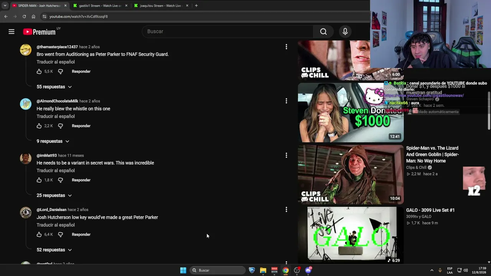The height and width of the screenshot is (276, 491).
Task: Translate the 'blew the whistle' comment
Action: (x=56, y=117)
